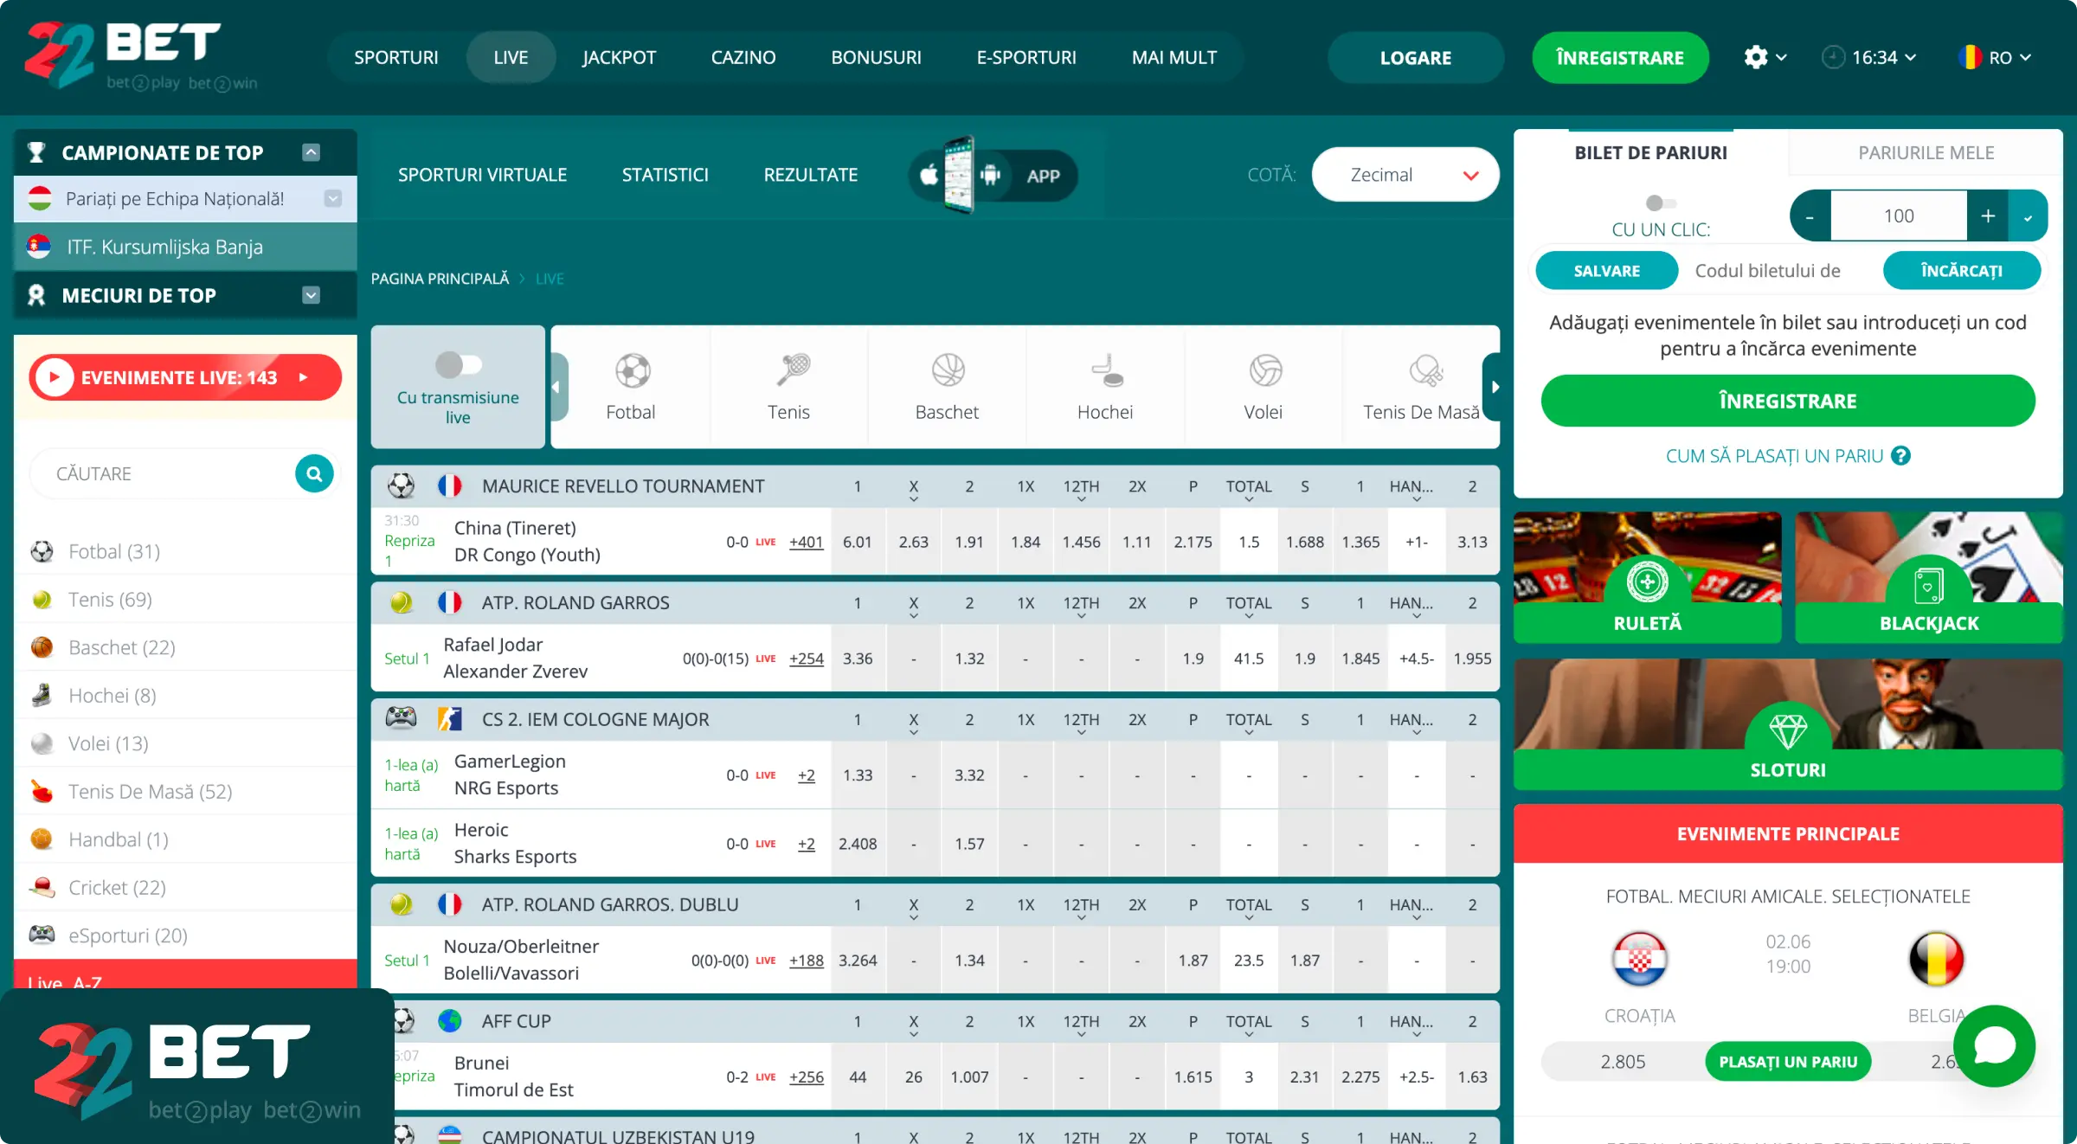The width and height of the screenshot is (2077, 1144).
Task: Click the ÎNCĂRCAȚI button
Action: [1962, 271]
